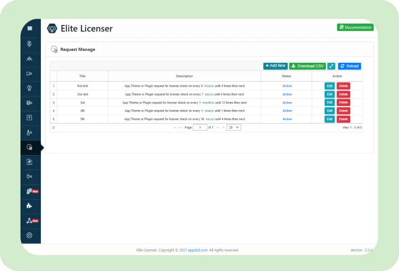Image resolution: width=399 pixels, height=271 pixels.
Task: Click the Reload button
Action: tap(349, 66)
